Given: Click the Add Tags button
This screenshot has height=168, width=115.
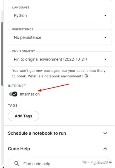Looking at the screenshot, I should pos(24,116).
